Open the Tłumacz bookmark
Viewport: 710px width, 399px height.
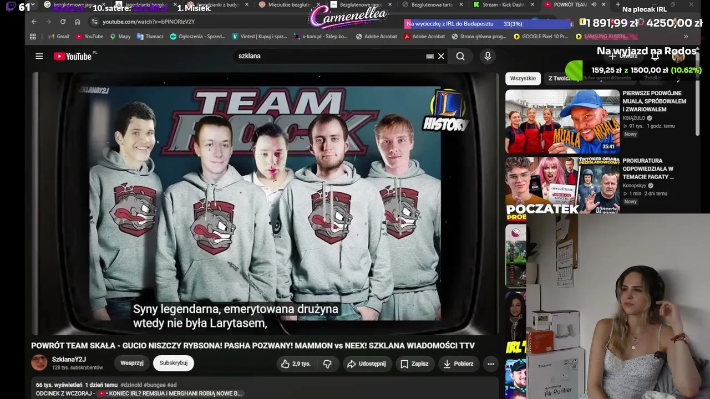[150, 37]
